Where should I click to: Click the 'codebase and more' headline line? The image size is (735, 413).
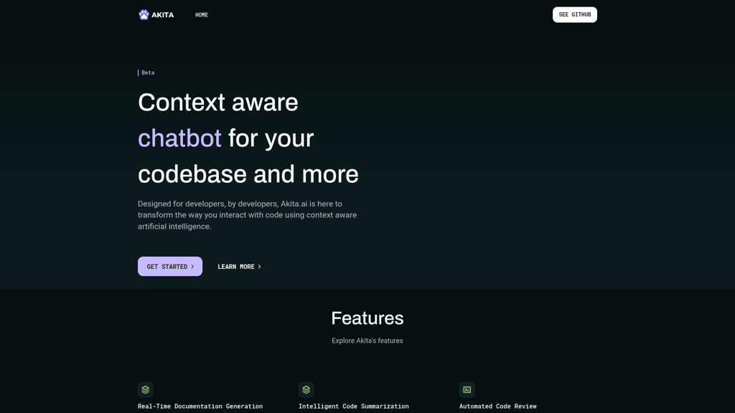pyautogui.click(x=248, y=174)
